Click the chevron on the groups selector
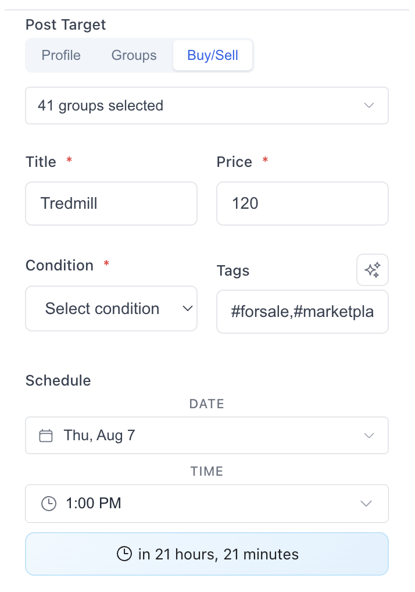Image resolution: width=415 pixels, height=592 pixels. (x=369, y=105)
